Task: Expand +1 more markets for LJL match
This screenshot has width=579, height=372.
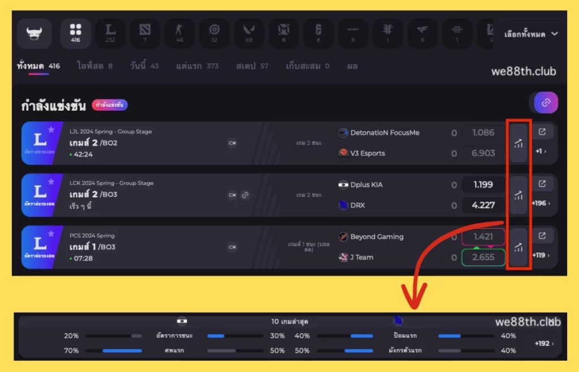Action: pyautogui.click(x=541, y=151)
